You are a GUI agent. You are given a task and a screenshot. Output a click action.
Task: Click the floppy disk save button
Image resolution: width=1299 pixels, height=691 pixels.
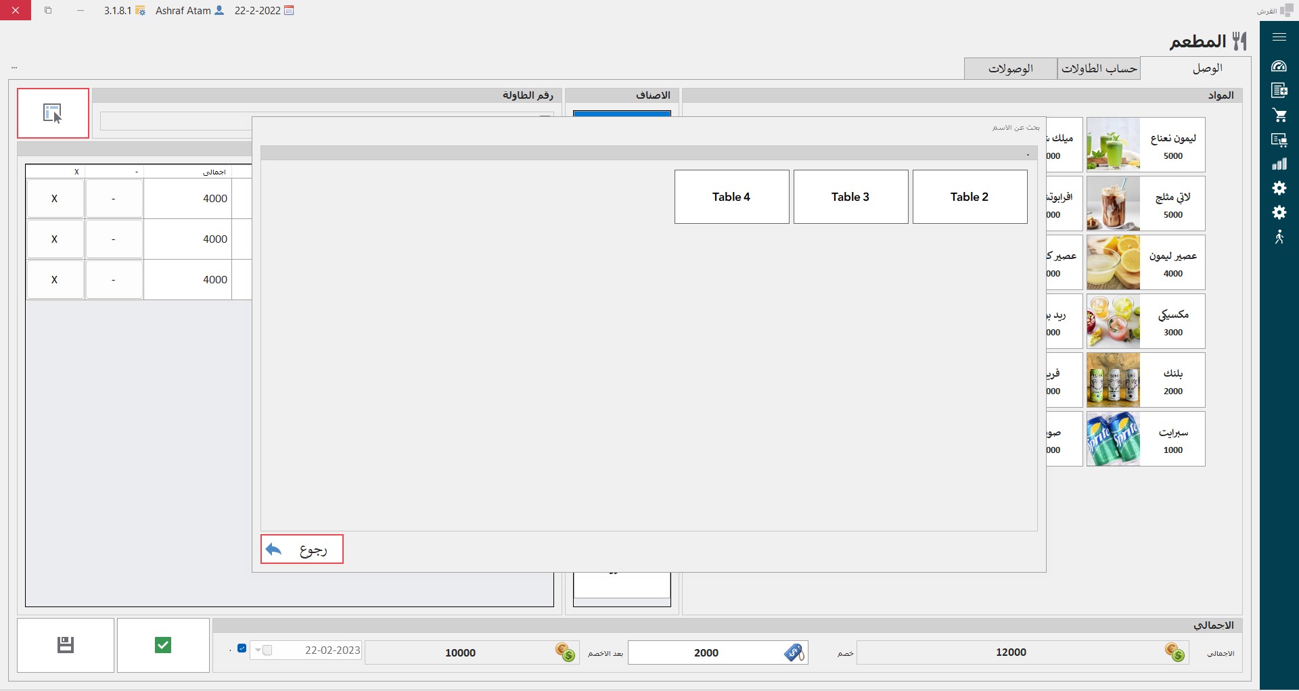click(66, 645)
